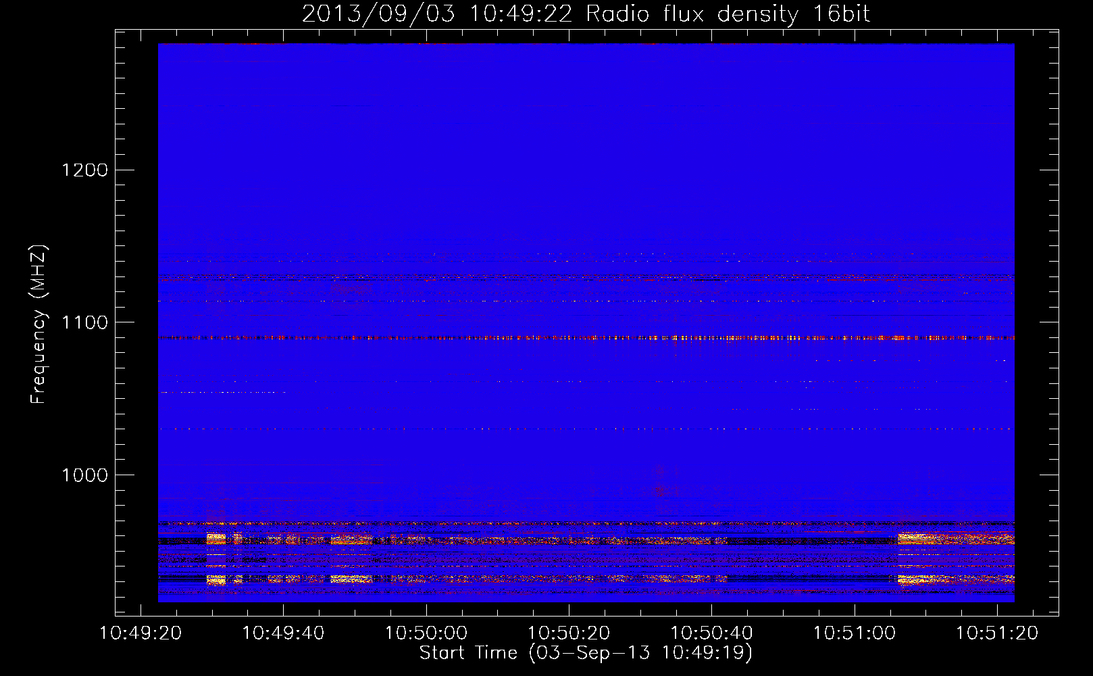Screen dimensions: 1093x676
Task: Click the 10:51:00 time tick label
Action: (854, 633)
